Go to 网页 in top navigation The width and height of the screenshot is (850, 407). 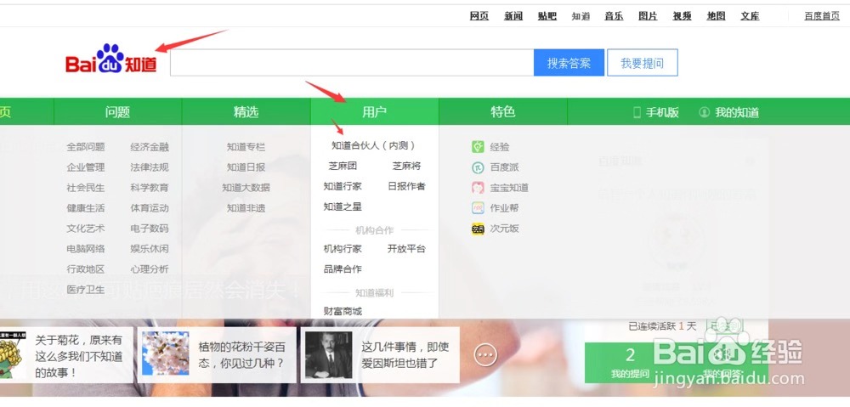pos(479,16)
